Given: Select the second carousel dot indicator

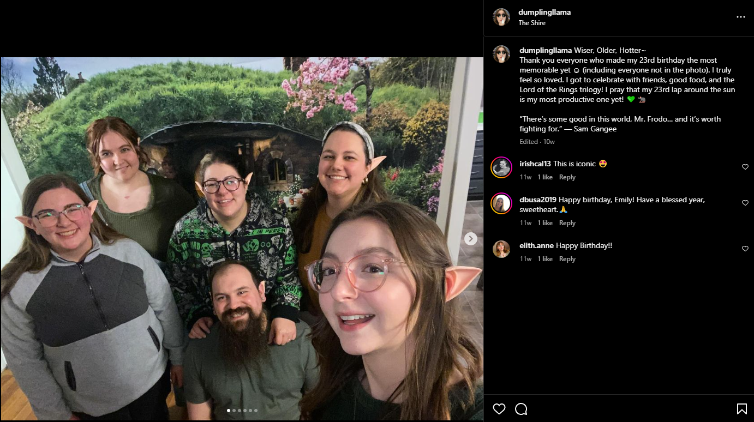Looking at the screenshot, I should click(x=234, y=411).
